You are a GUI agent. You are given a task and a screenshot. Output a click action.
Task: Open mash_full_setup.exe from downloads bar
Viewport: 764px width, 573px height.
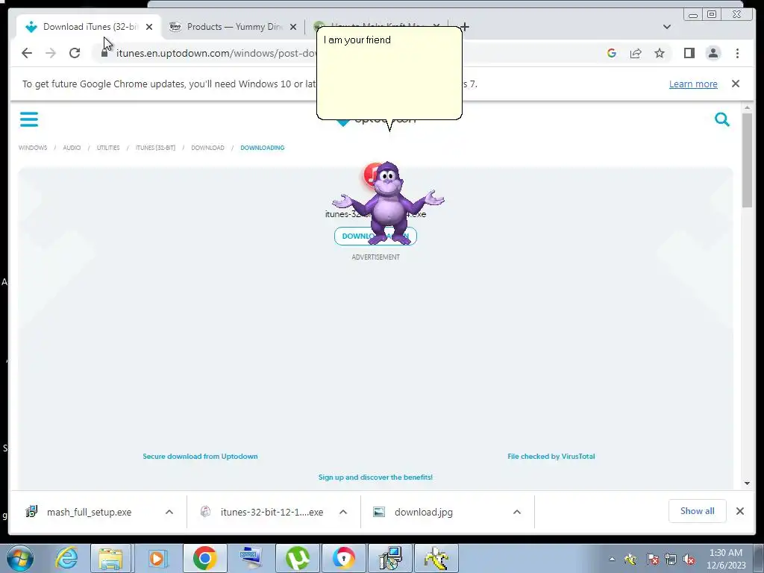[90, 512]
